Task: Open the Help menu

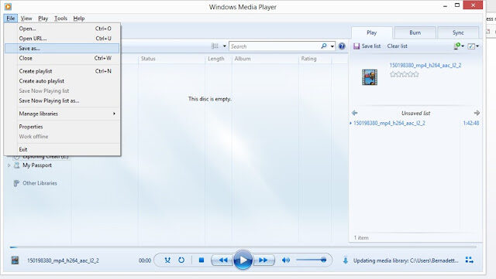Action: [79, 19]
